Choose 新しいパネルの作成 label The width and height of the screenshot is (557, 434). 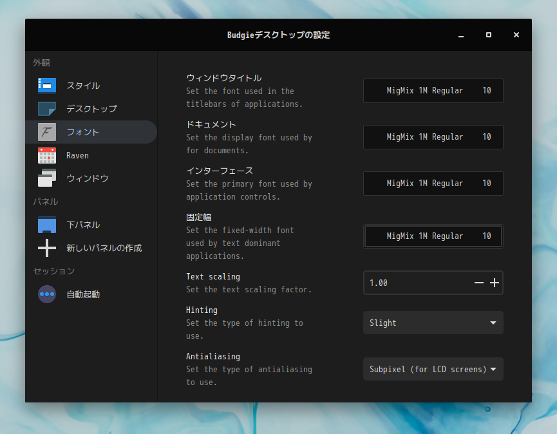104,248
